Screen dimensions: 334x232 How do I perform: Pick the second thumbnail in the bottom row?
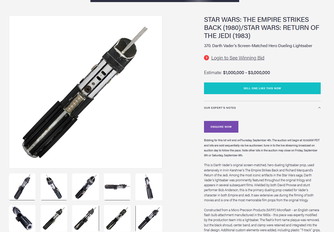tap(54, 218)
